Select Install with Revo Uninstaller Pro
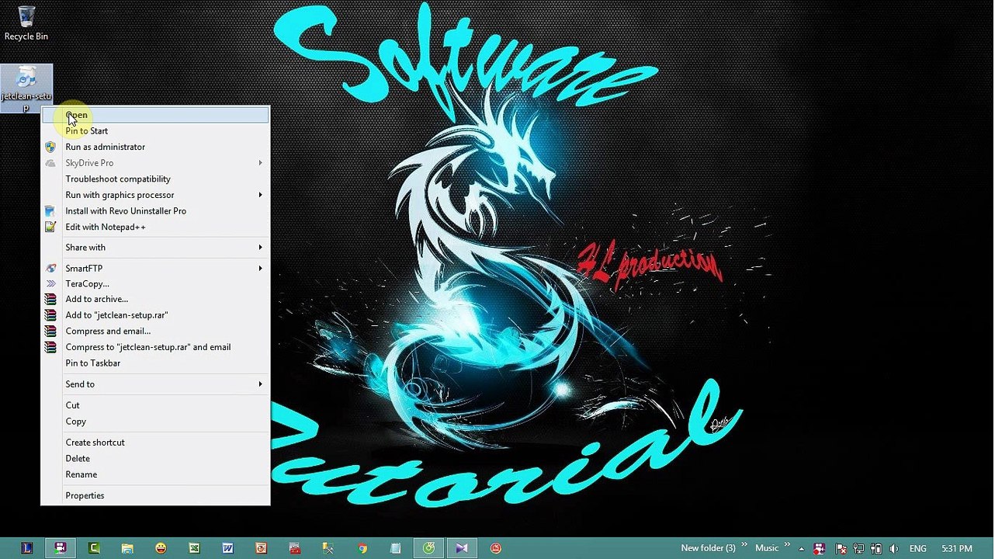Image resolution: width=995 pixels, height=559 pixels. pyautogui.click(x=155, y=211)
